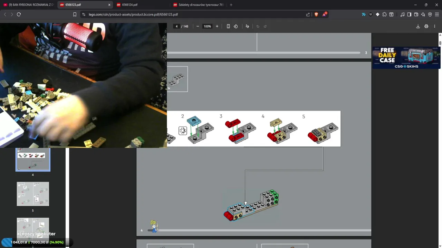Open site information icon in address bar

click(84, 14)
